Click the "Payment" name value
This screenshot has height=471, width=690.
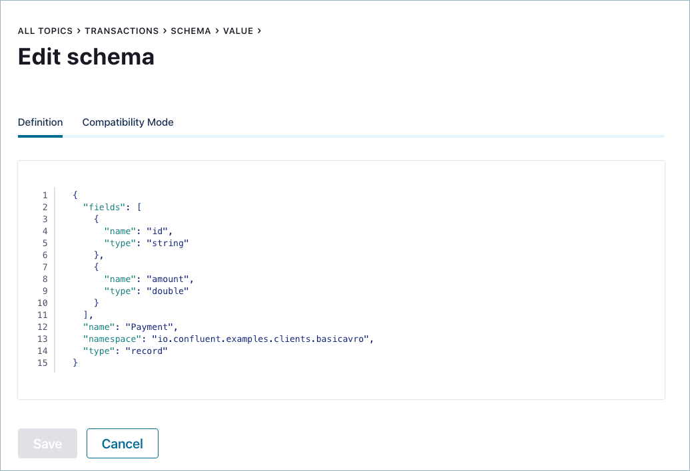[x=154, y=327]
